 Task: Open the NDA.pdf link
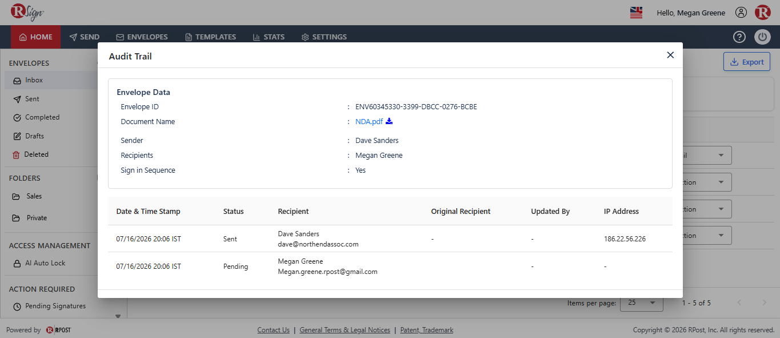tap(369, 121)
